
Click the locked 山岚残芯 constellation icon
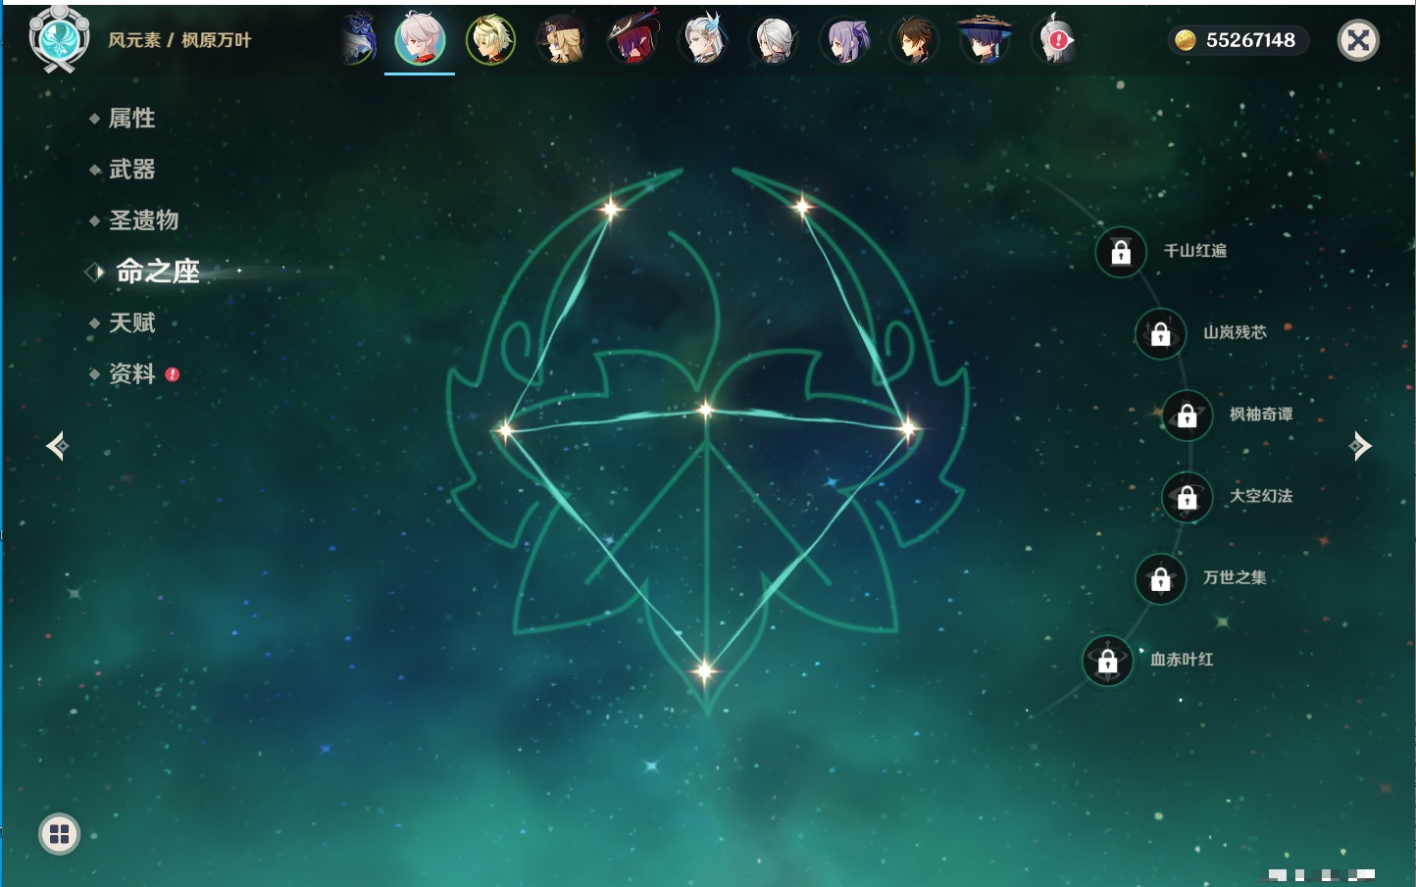coord(1161,333)
